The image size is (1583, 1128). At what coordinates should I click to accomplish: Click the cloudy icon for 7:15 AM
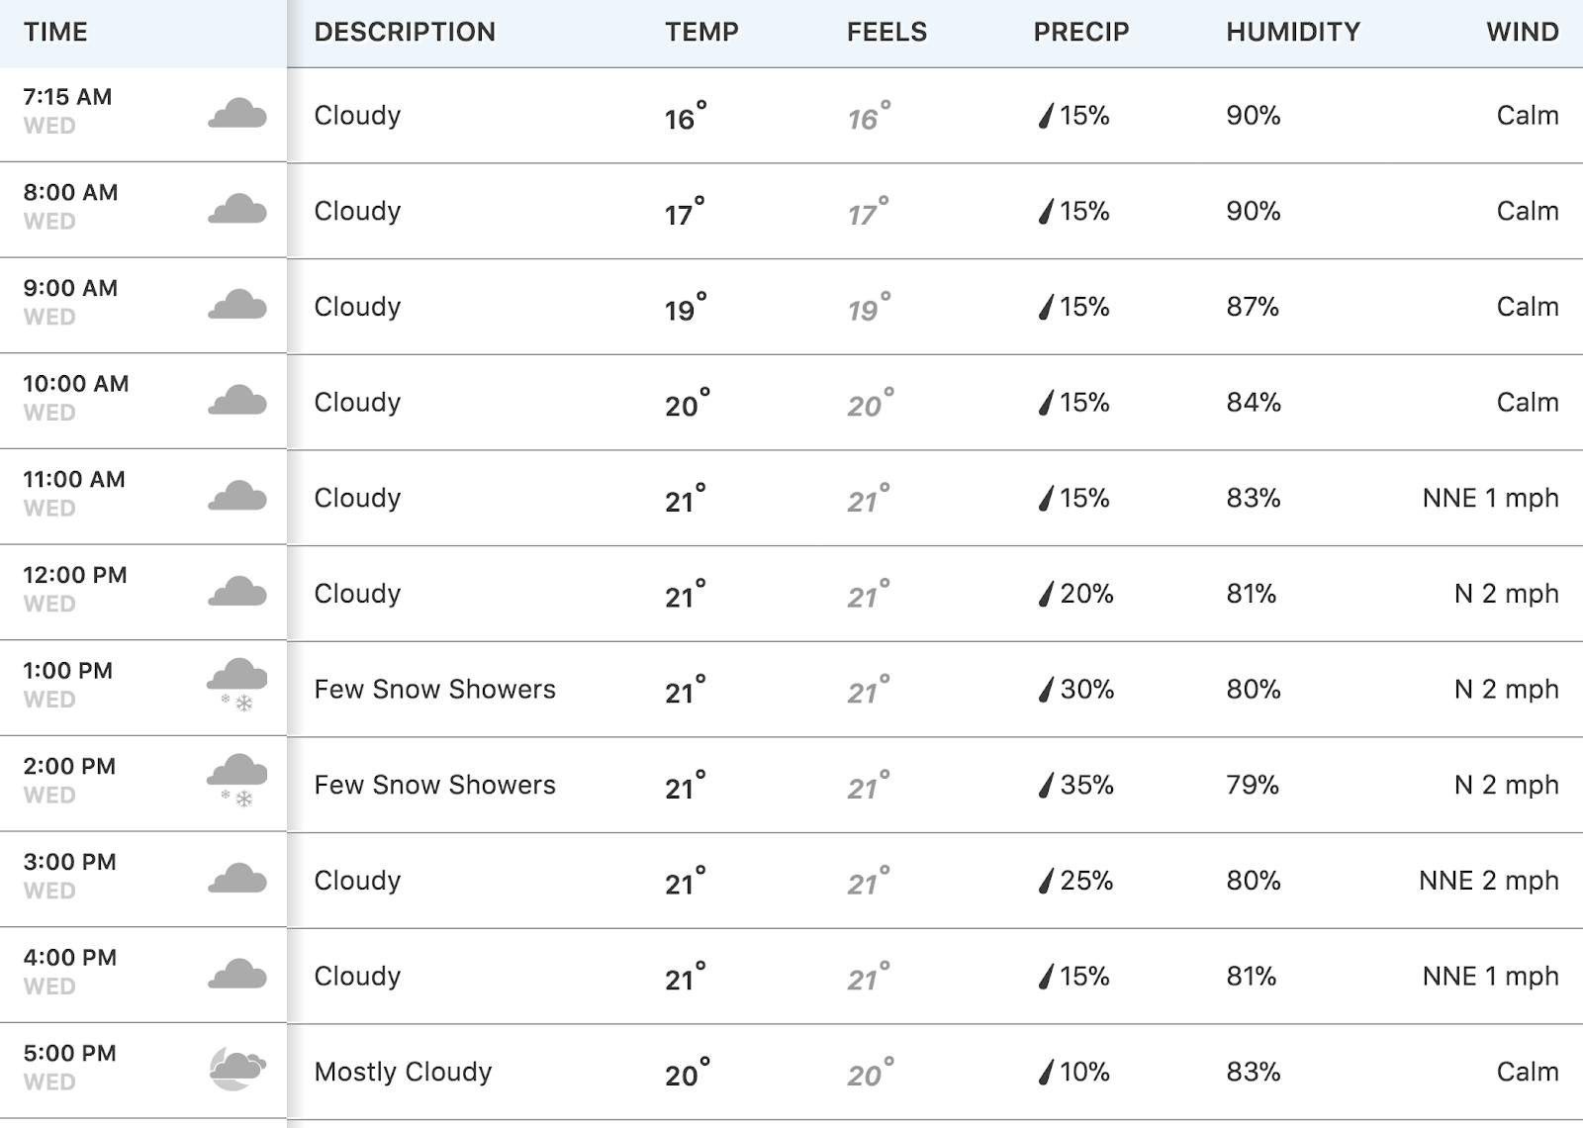[237, 114]
